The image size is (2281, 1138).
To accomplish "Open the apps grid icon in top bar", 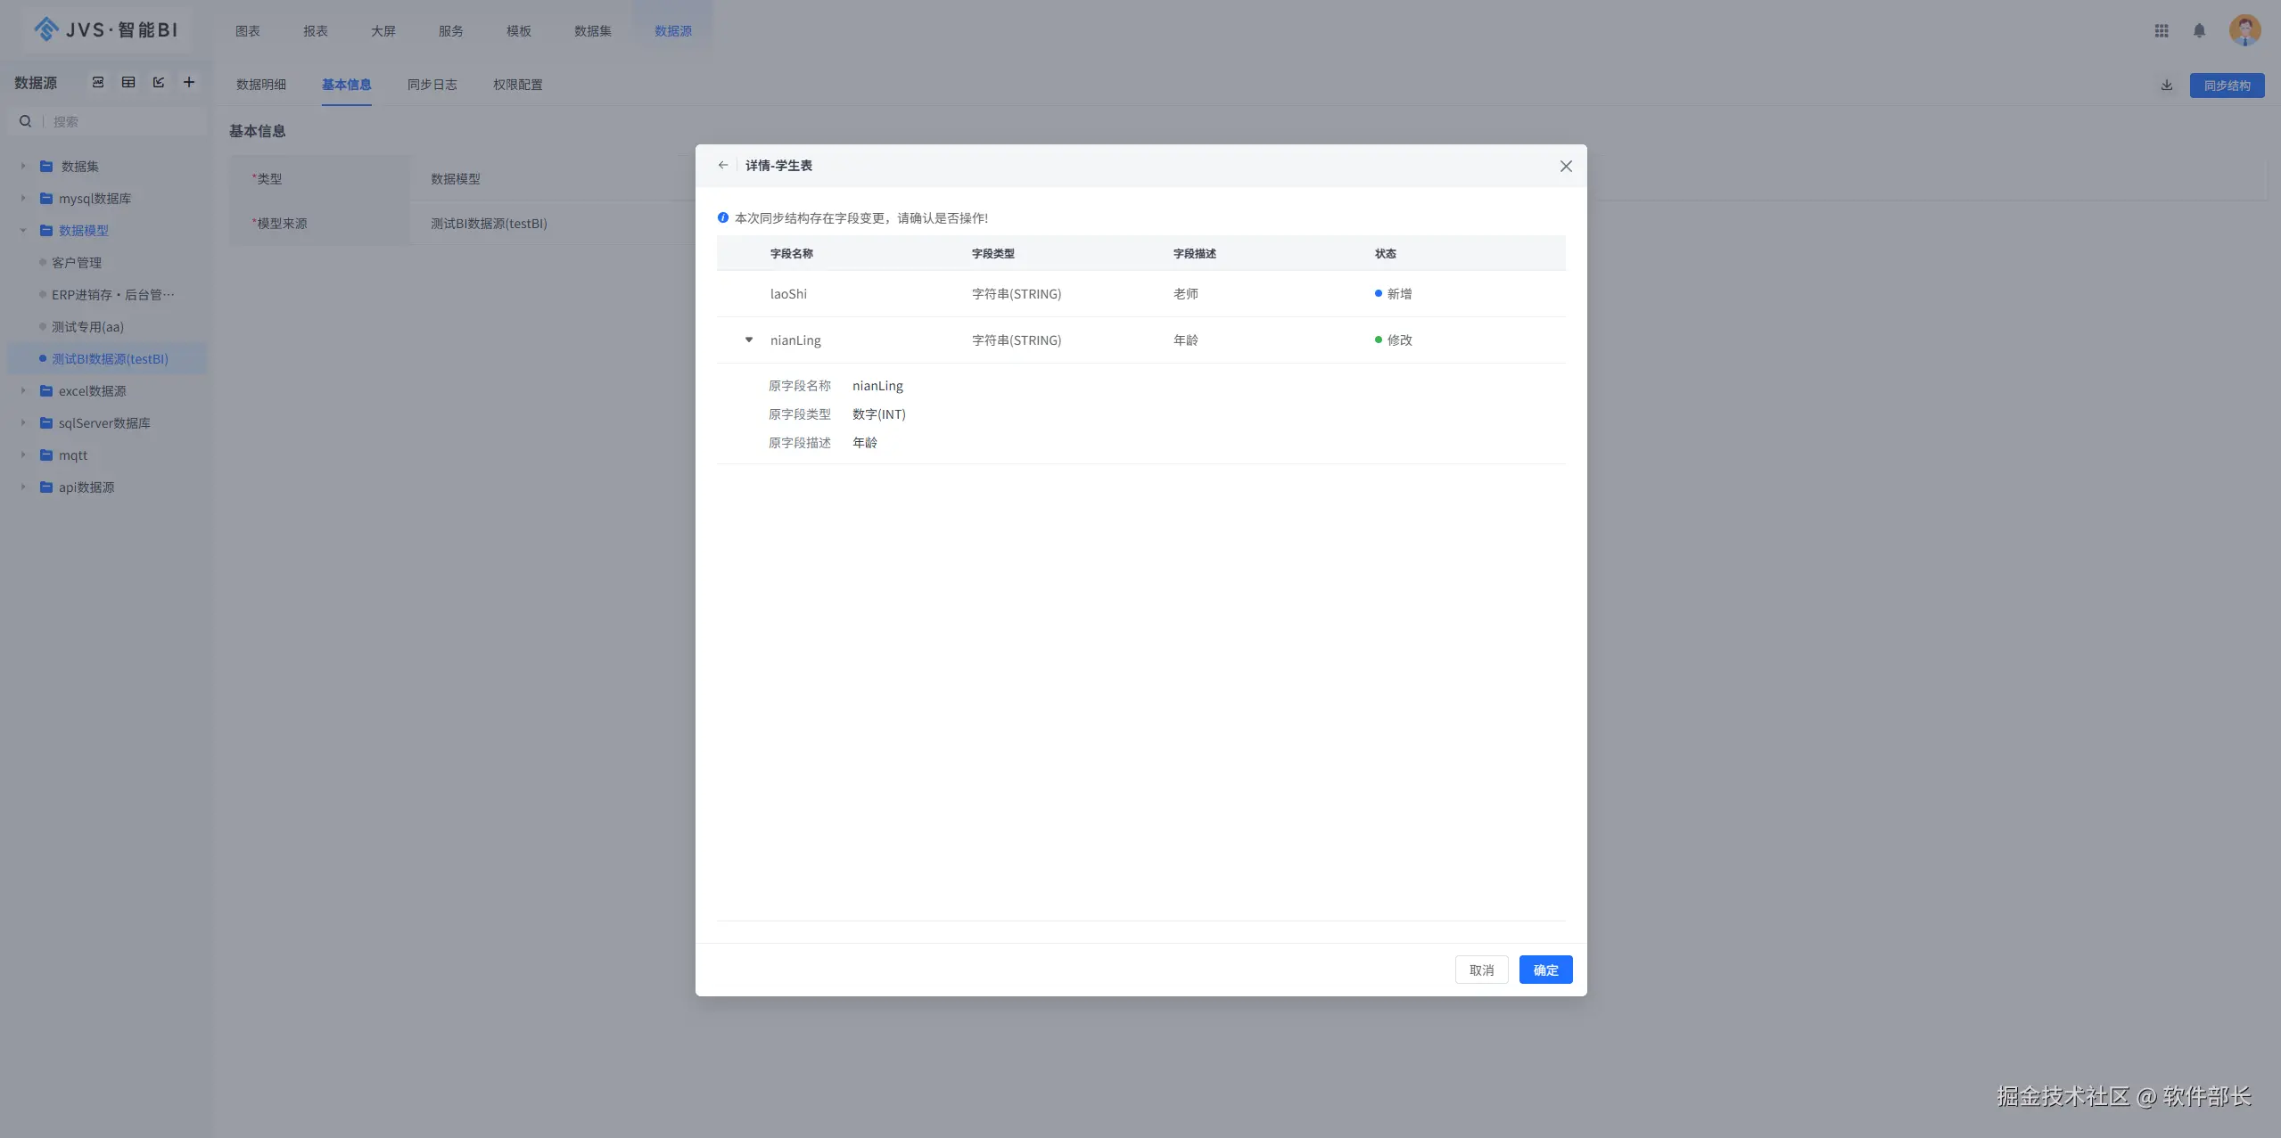I will [2162, 30].
